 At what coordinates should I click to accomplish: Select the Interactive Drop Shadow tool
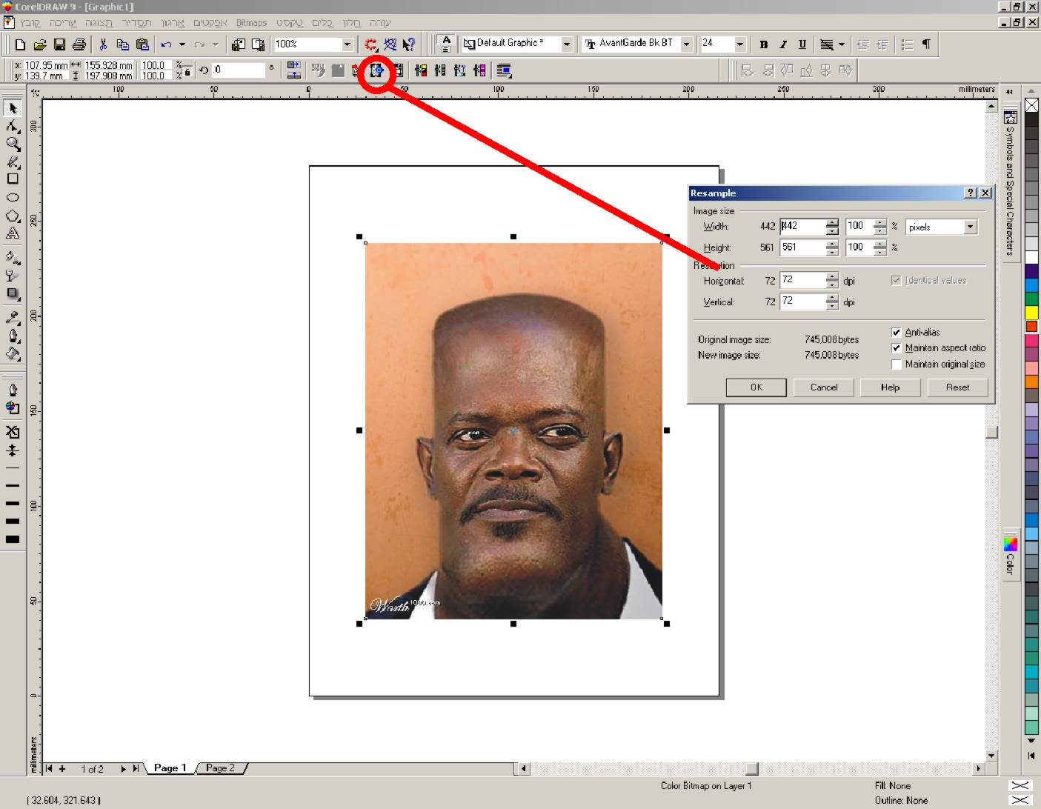click(13, 293)
